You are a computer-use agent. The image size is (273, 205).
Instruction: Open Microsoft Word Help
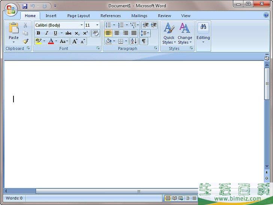click(266, 15)
